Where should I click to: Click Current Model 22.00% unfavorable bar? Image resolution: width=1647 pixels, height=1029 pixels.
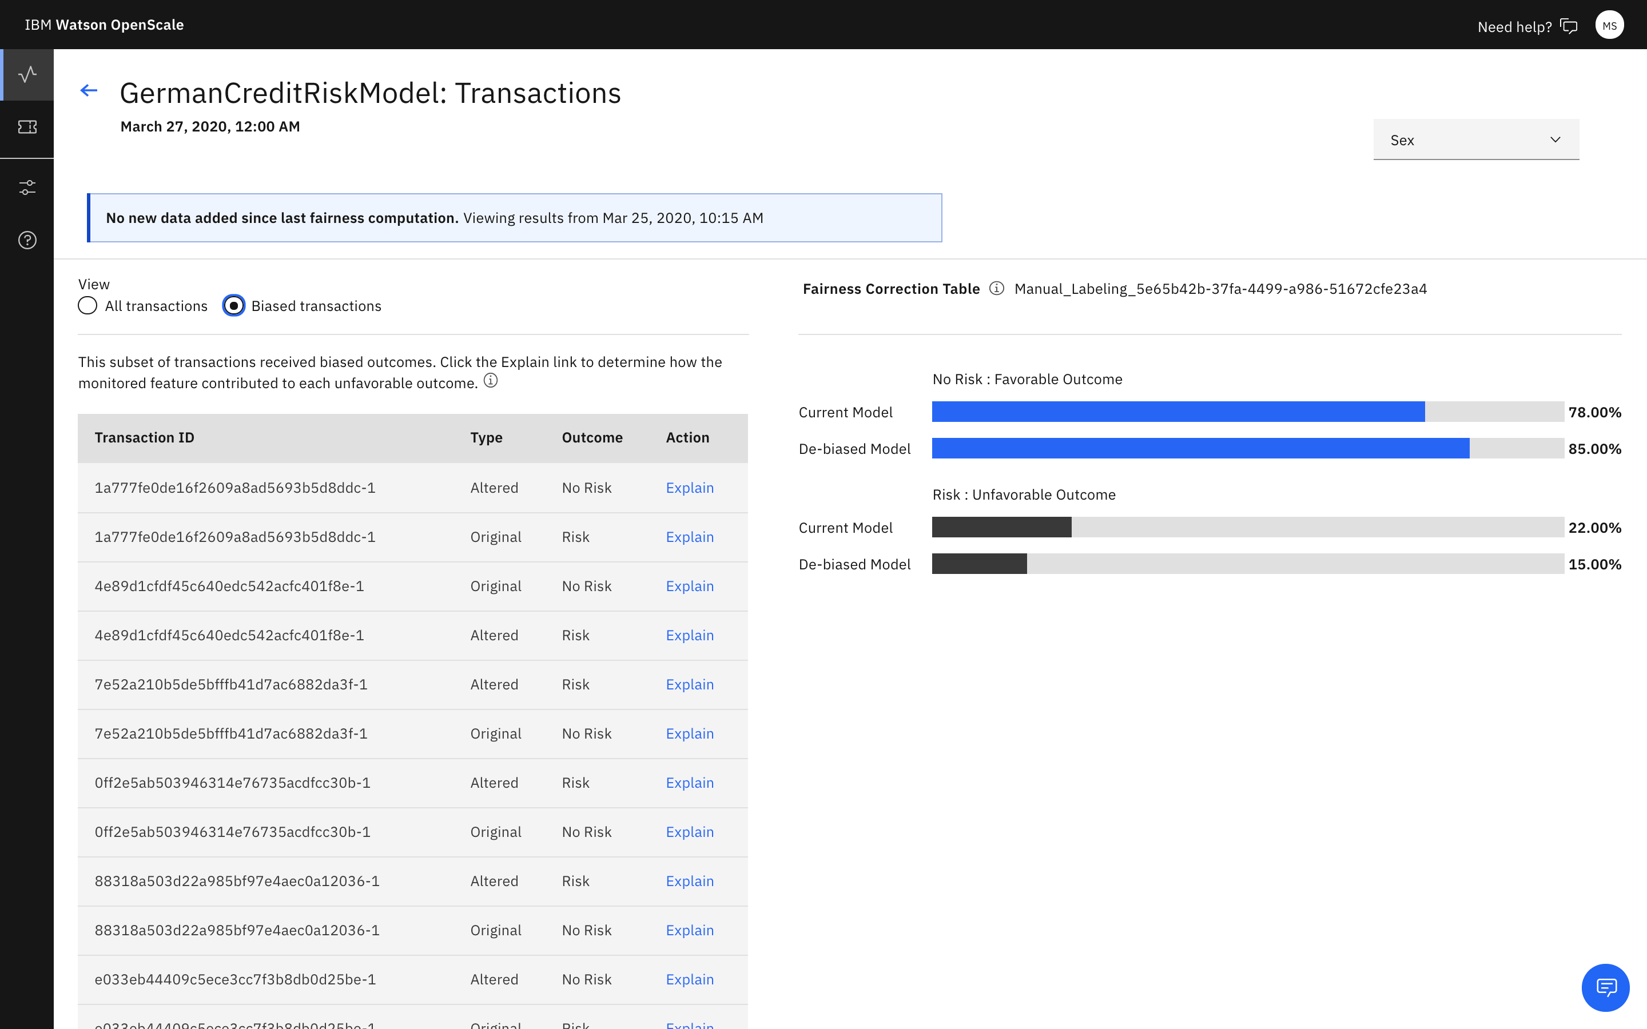[x=1247, y=528]
